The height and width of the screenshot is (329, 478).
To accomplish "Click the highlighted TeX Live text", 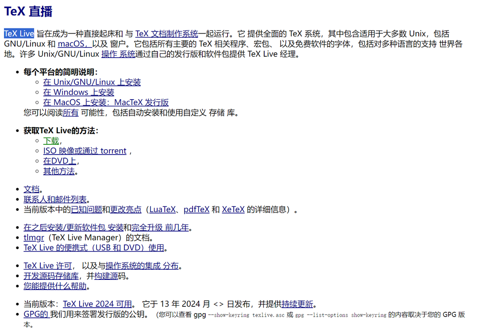I will point(19,34).
